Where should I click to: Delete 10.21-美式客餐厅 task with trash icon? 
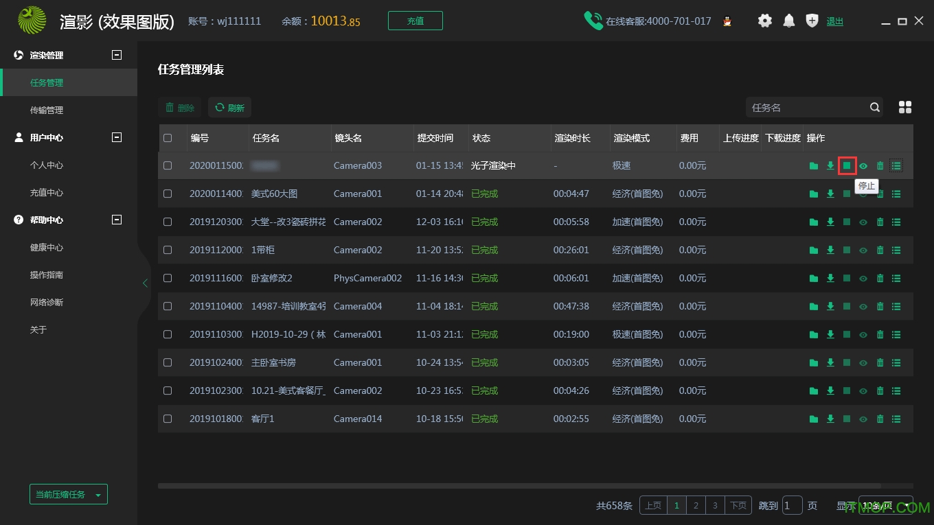pos(880,390)
